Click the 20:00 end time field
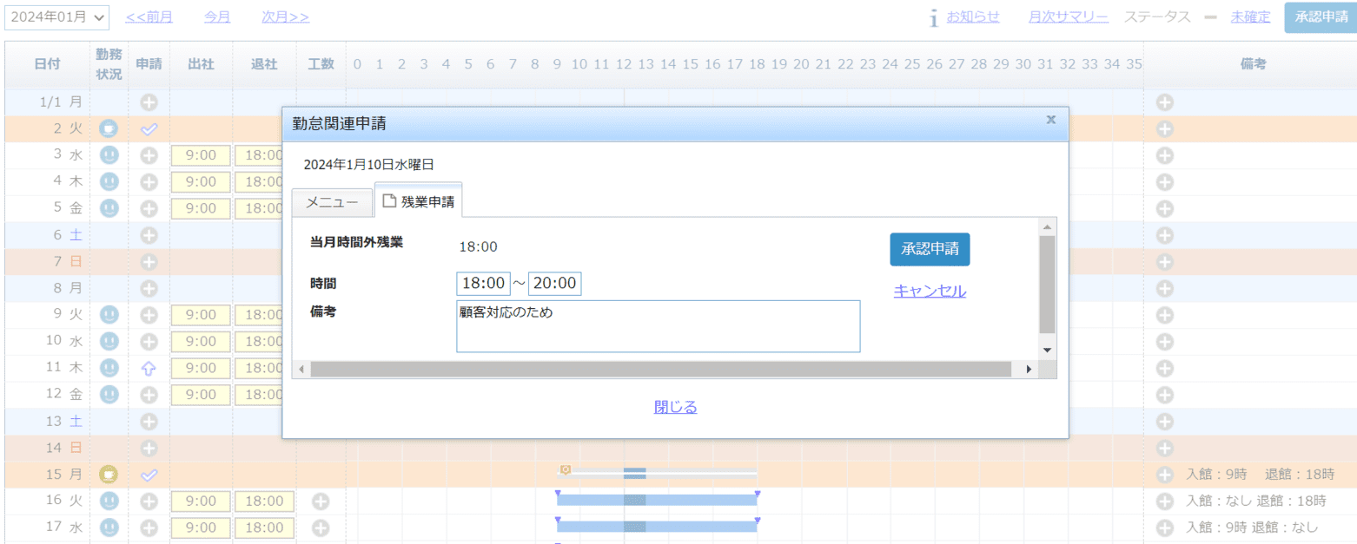 click(555, 283)
